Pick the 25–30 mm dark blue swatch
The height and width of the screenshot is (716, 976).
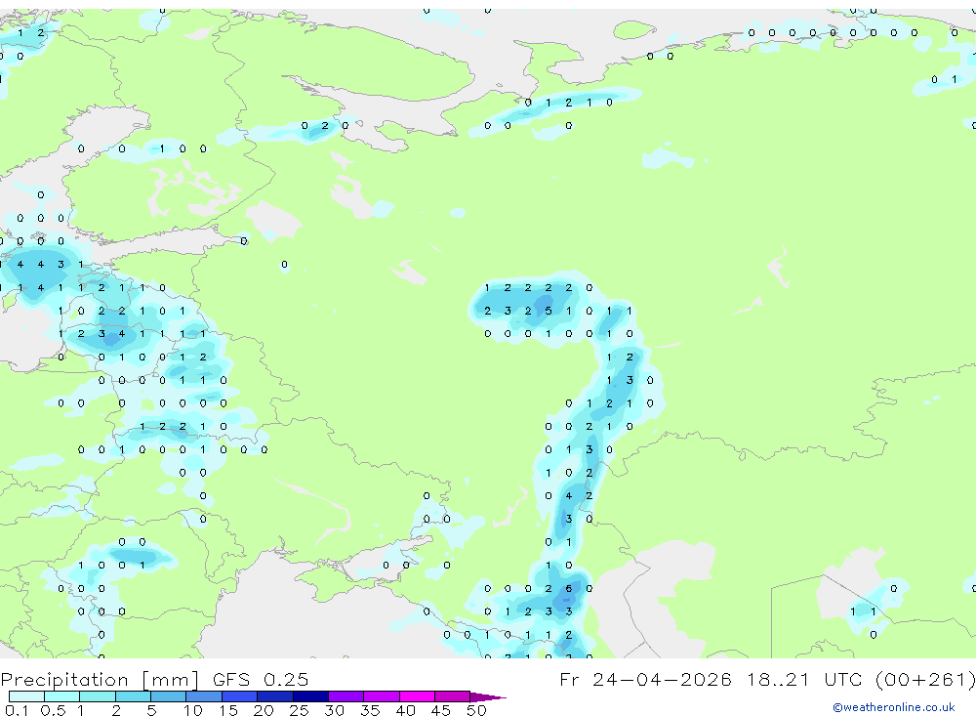coord(310,696)
